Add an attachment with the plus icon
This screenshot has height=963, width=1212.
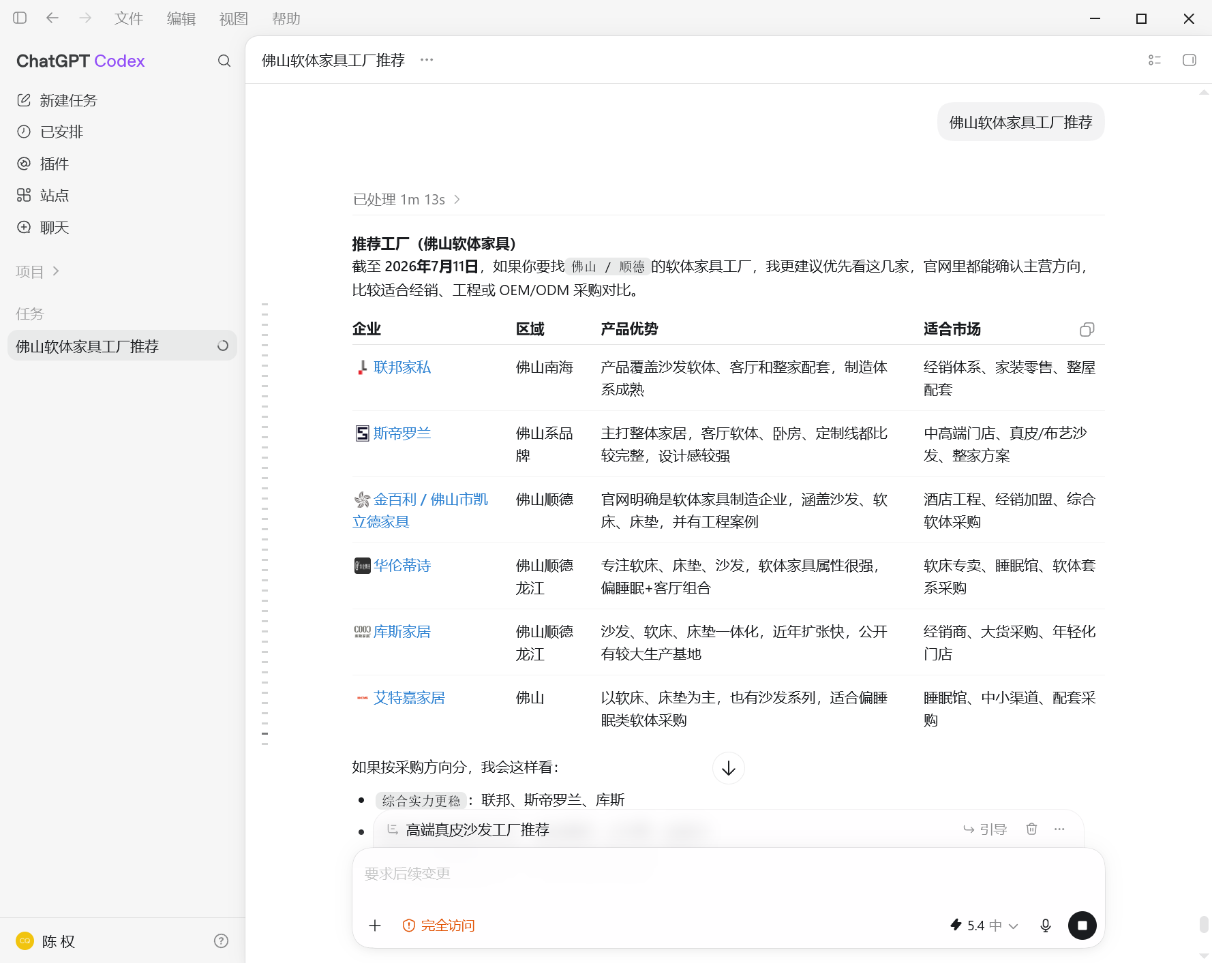coord(375,926)
